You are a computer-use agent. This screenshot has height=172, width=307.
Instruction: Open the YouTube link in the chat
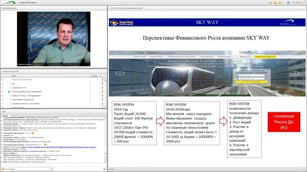coord(59,147)
